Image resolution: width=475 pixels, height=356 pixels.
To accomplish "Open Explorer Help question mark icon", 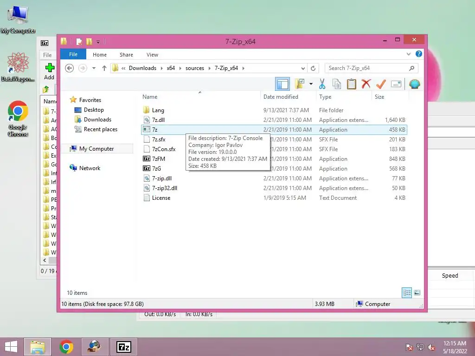I will pyautogui.click(x=419, y=54).
